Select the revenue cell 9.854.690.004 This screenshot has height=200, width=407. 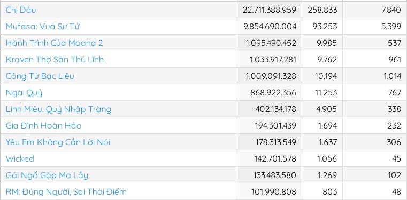pyautogui.click(x=270, y=26)
